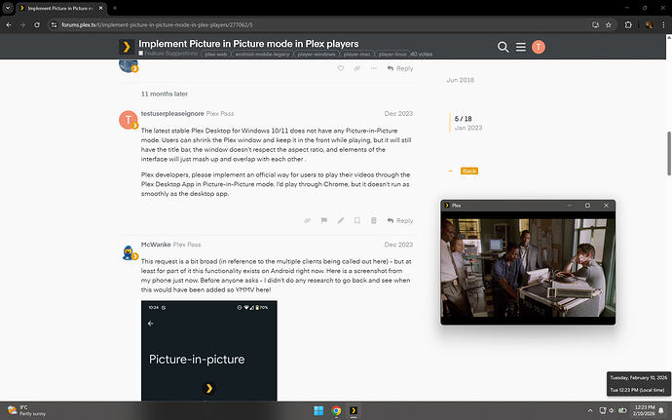The width and height of the screenshot is (672, 420).
Task: Click the 40 votes counter
Action: [422, 54]
